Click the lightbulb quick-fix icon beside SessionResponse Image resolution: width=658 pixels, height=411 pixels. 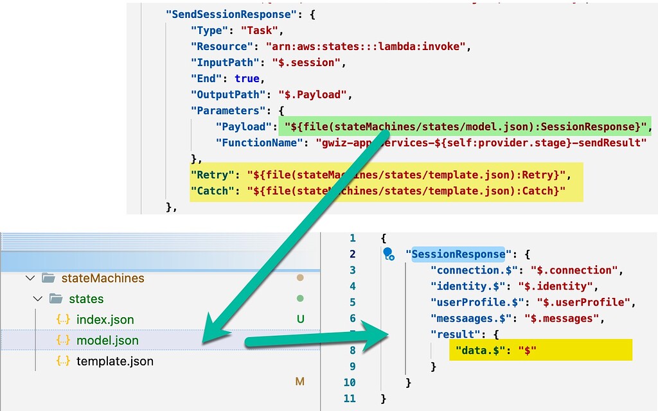point(388,253)
